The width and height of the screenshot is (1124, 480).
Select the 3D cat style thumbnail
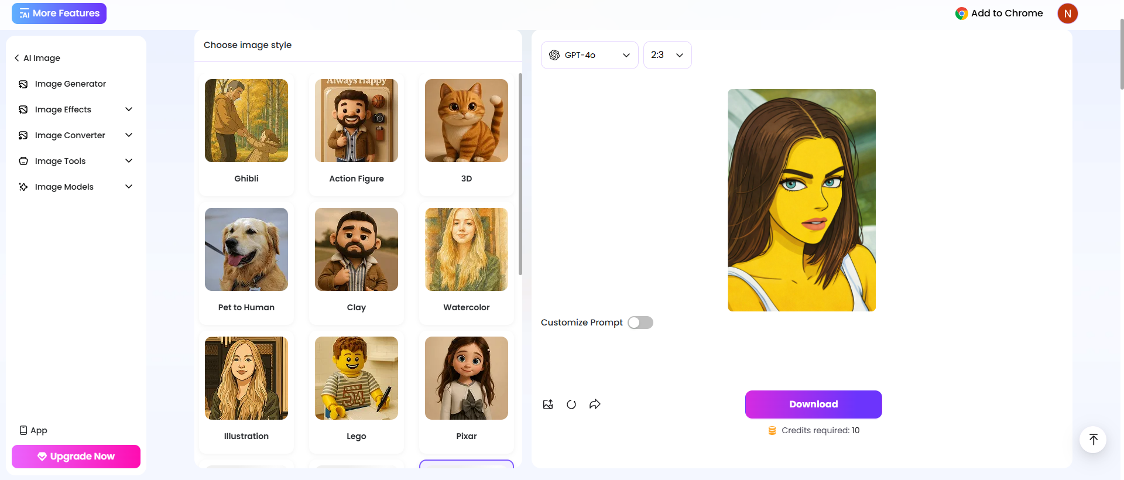pos(467,121)
